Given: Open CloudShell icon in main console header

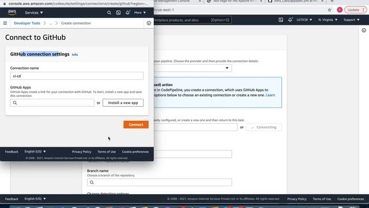Looking at the screenshot, I should [281, 20].
